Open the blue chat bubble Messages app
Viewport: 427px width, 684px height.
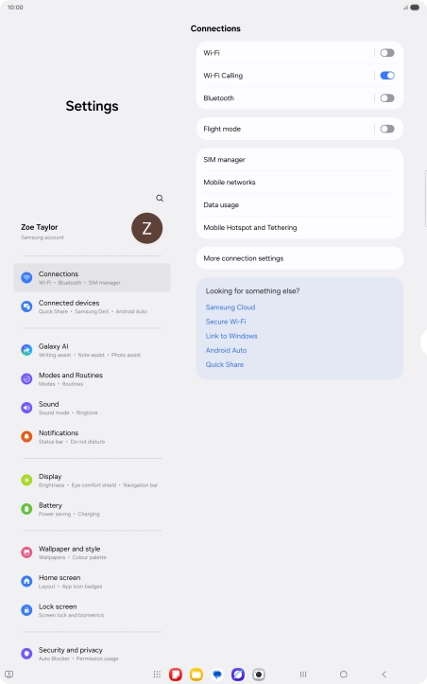(x=217, y=675)
